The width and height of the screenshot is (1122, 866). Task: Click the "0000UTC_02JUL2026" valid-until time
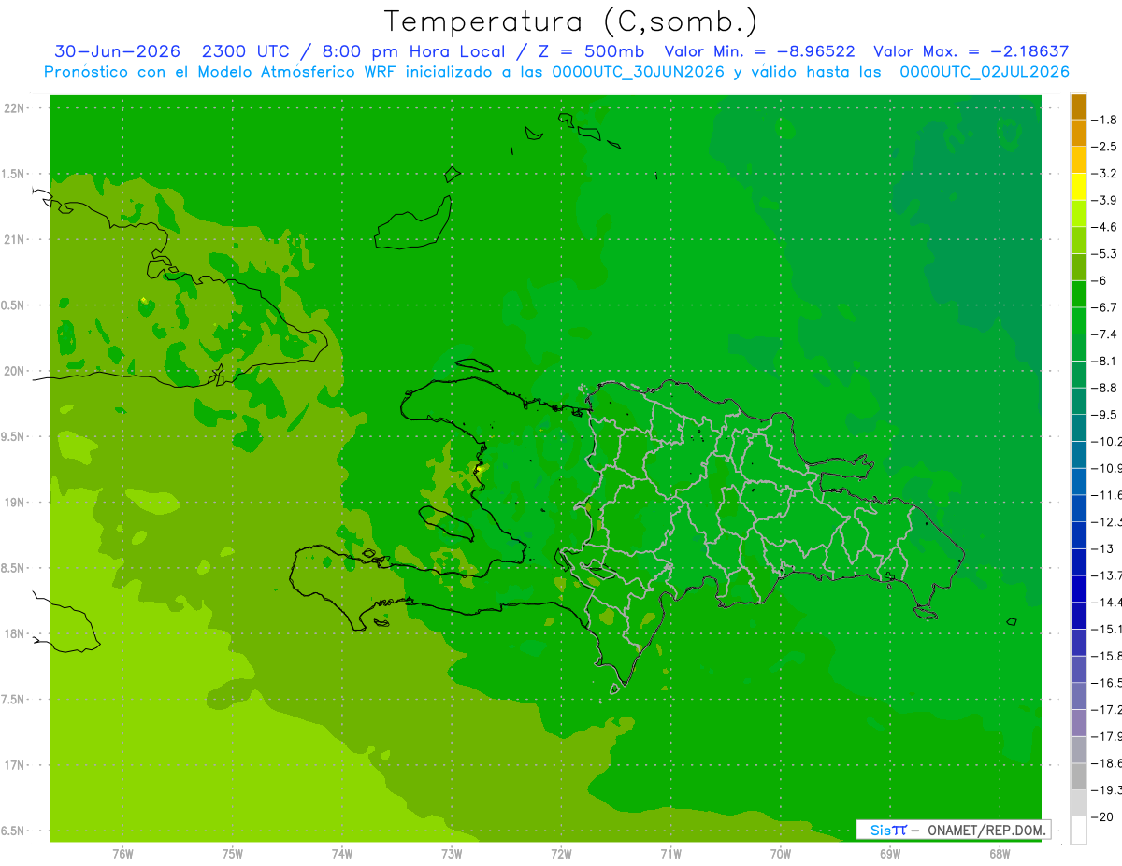(985, 72)
